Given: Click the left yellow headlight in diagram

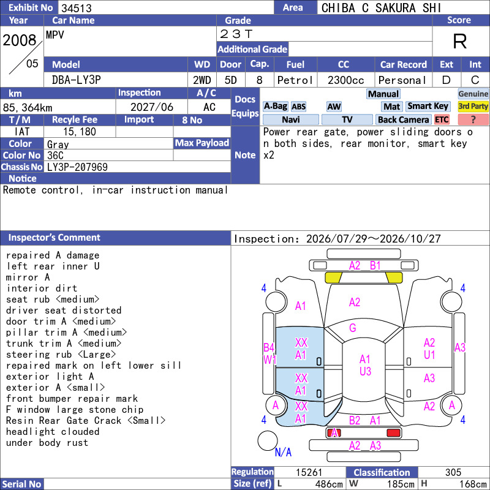Looking at the screenshot, I should pyautogui.click(x=333, y=277).
